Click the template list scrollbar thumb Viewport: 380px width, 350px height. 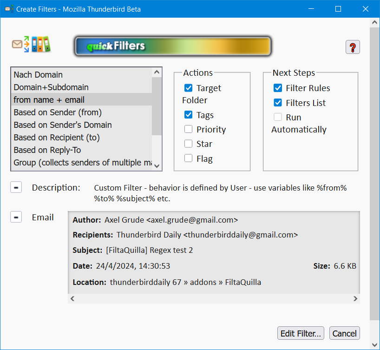[157, 106]
